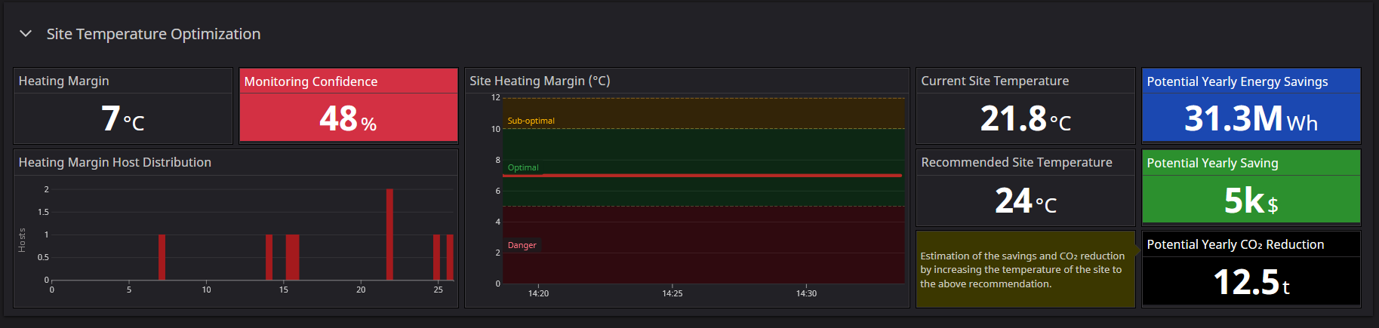This screenshot has height=328, width=1379.
Task: Click the Danger threshold label
Action: tap(522, 245)
